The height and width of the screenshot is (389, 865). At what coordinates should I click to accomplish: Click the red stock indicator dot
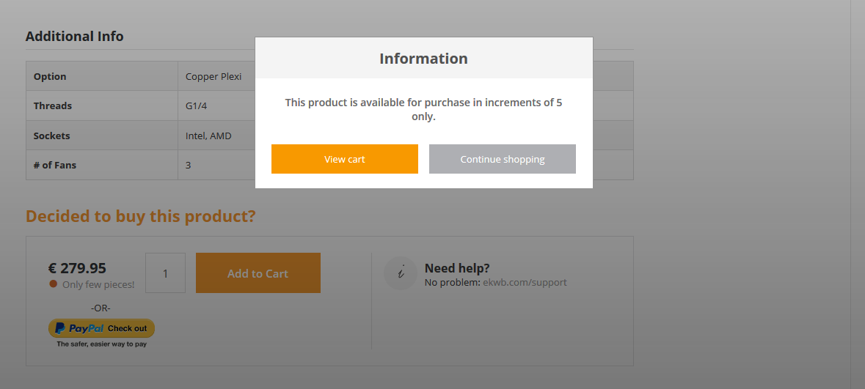coord(54,284)
